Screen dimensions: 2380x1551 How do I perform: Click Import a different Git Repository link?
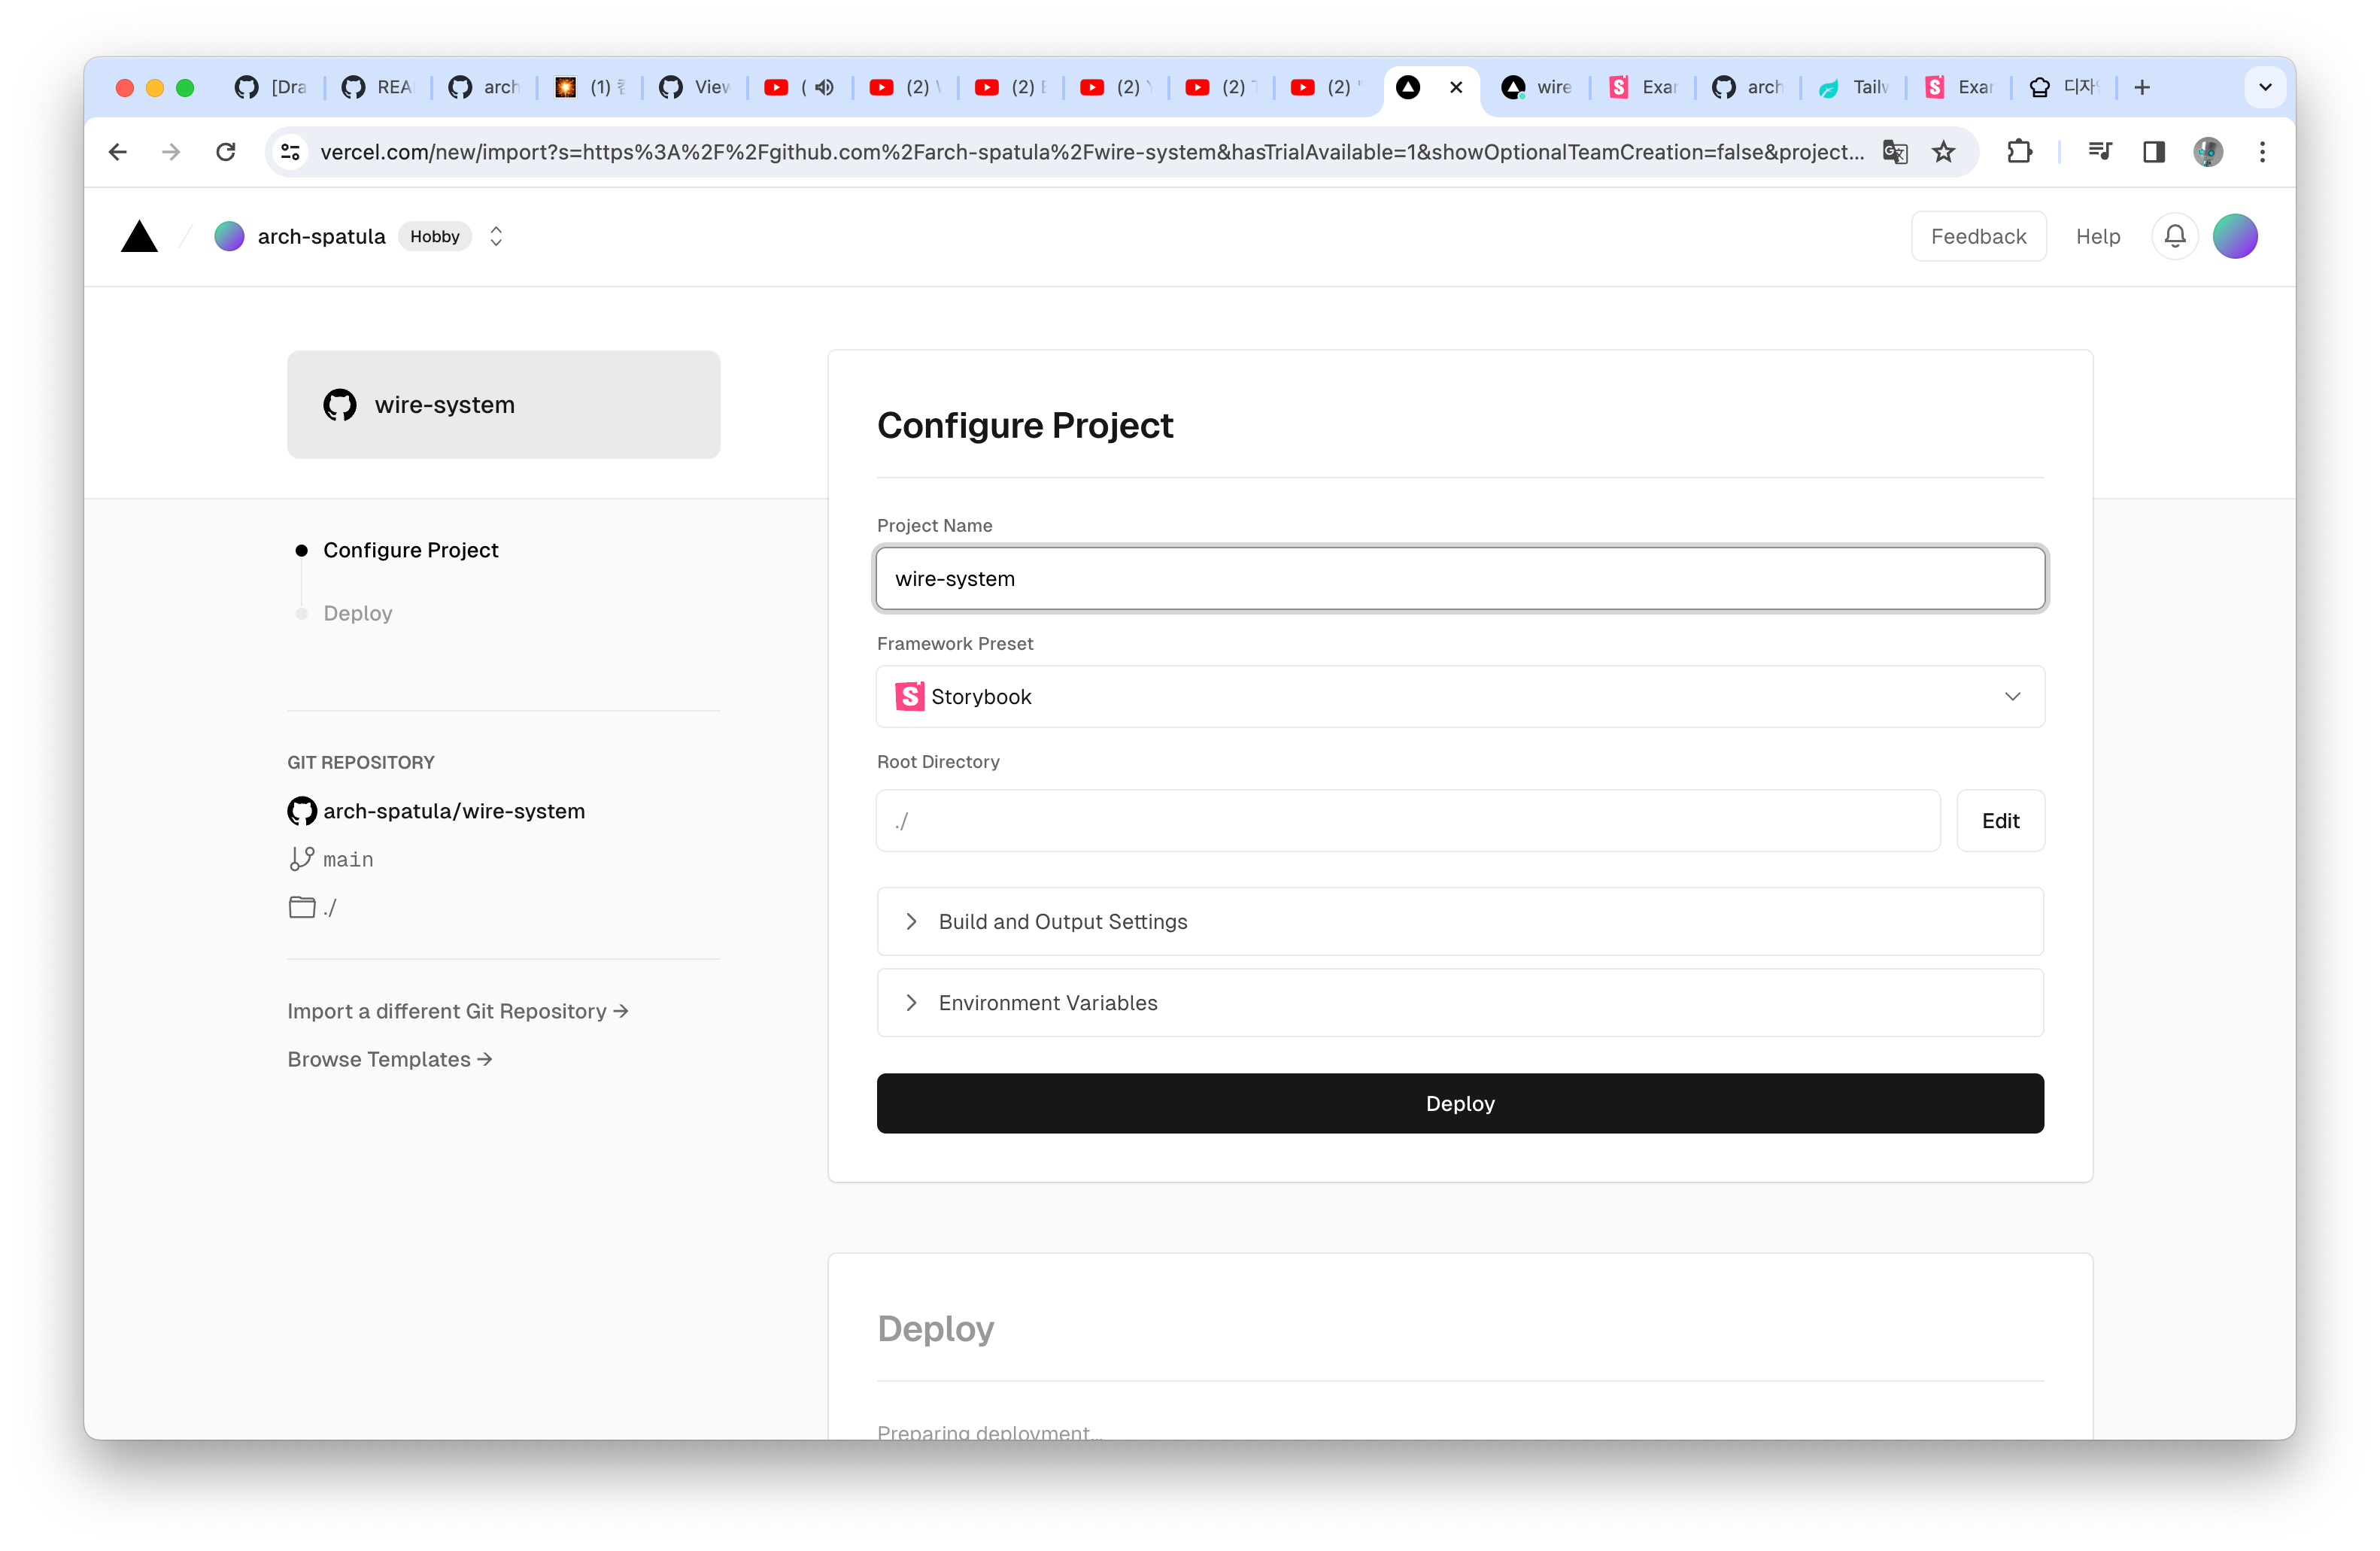(x=458, y=1009)
